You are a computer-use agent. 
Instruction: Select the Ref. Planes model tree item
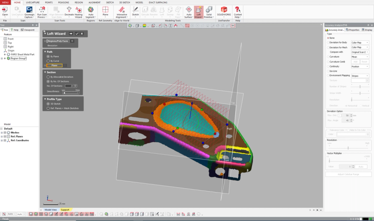(17, 136)
